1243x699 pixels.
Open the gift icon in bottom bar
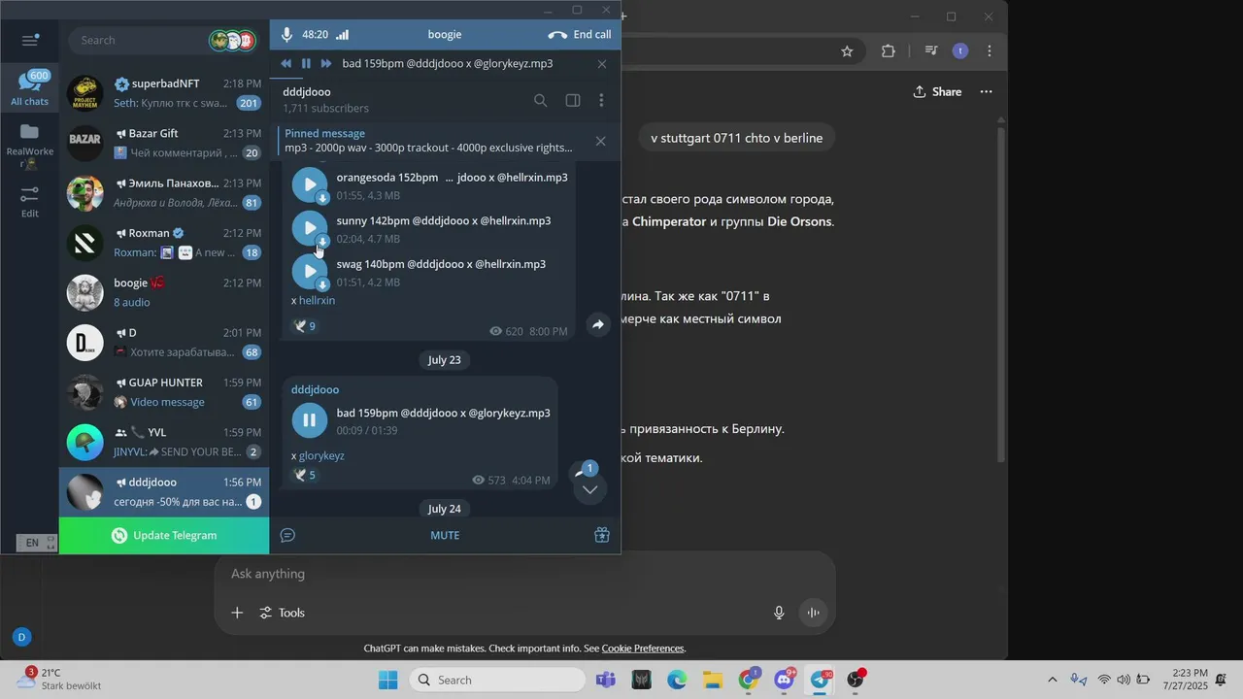tap(602, 535)
